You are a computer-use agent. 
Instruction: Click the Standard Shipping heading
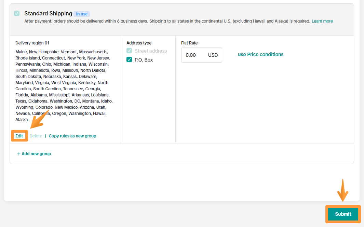[48, 13]
